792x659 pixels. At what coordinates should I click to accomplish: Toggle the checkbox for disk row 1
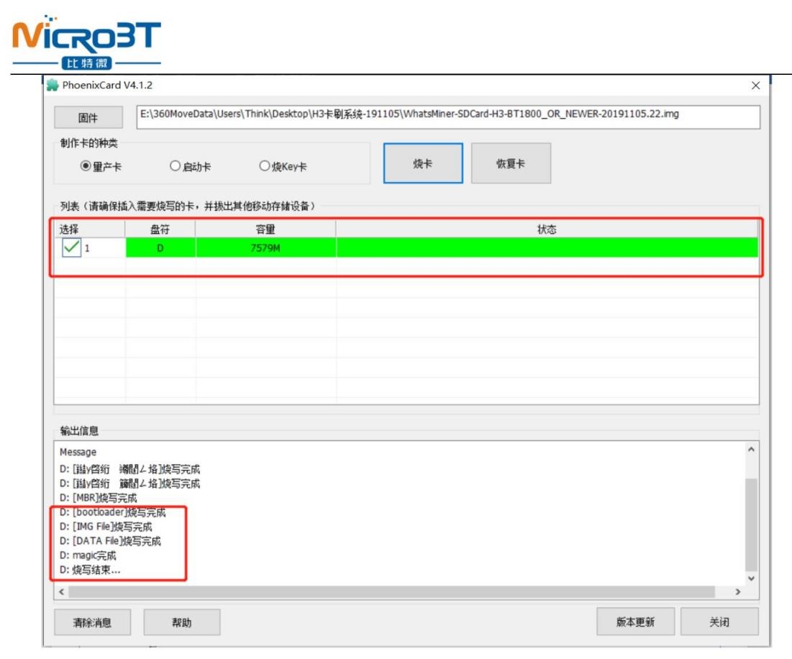click(x=70, y=248)
